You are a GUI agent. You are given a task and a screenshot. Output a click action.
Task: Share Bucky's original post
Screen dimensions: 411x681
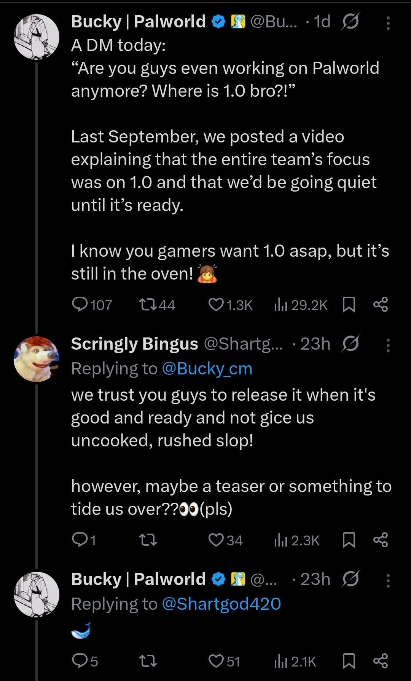coord(381,304)
